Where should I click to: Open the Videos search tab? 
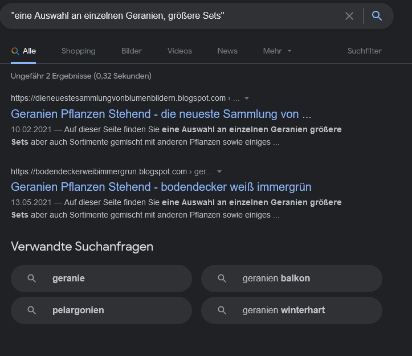click(x=180, y=51)
